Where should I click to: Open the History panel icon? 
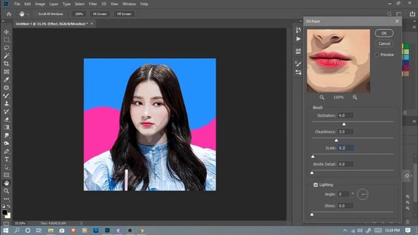click(x=298, y=30)
